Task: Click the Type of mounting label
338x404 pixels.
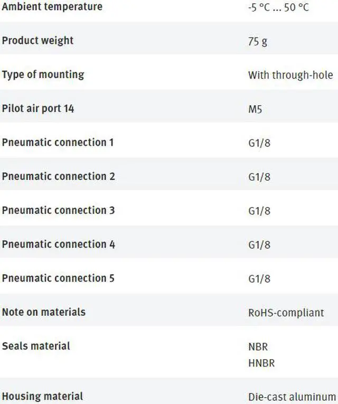Action: pos(43,74)
